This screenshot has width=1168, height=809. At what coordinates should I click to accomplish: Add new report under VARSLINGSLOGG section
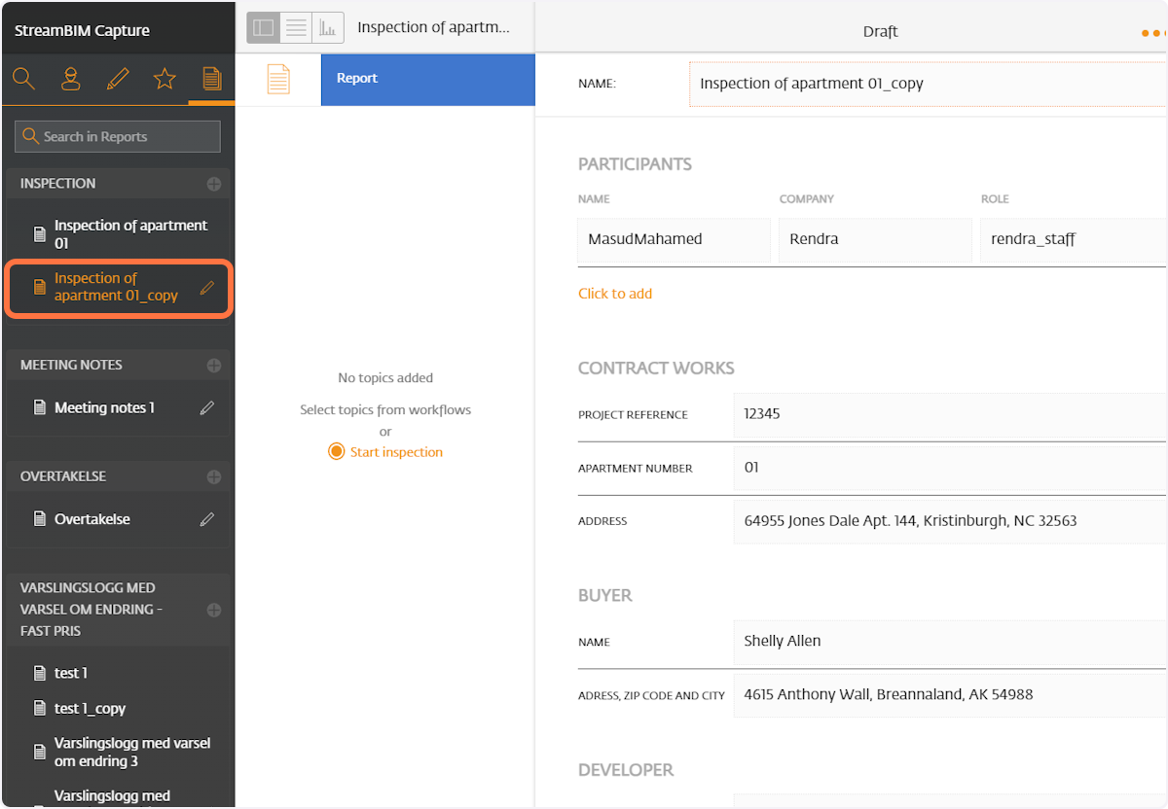[214, 611]
